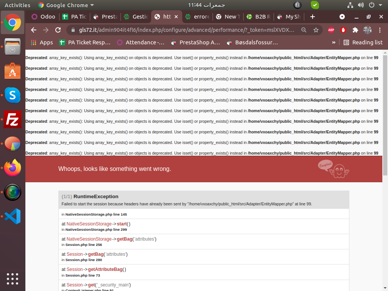Open the tab search dropdown arrow

(x=342, y=17)
